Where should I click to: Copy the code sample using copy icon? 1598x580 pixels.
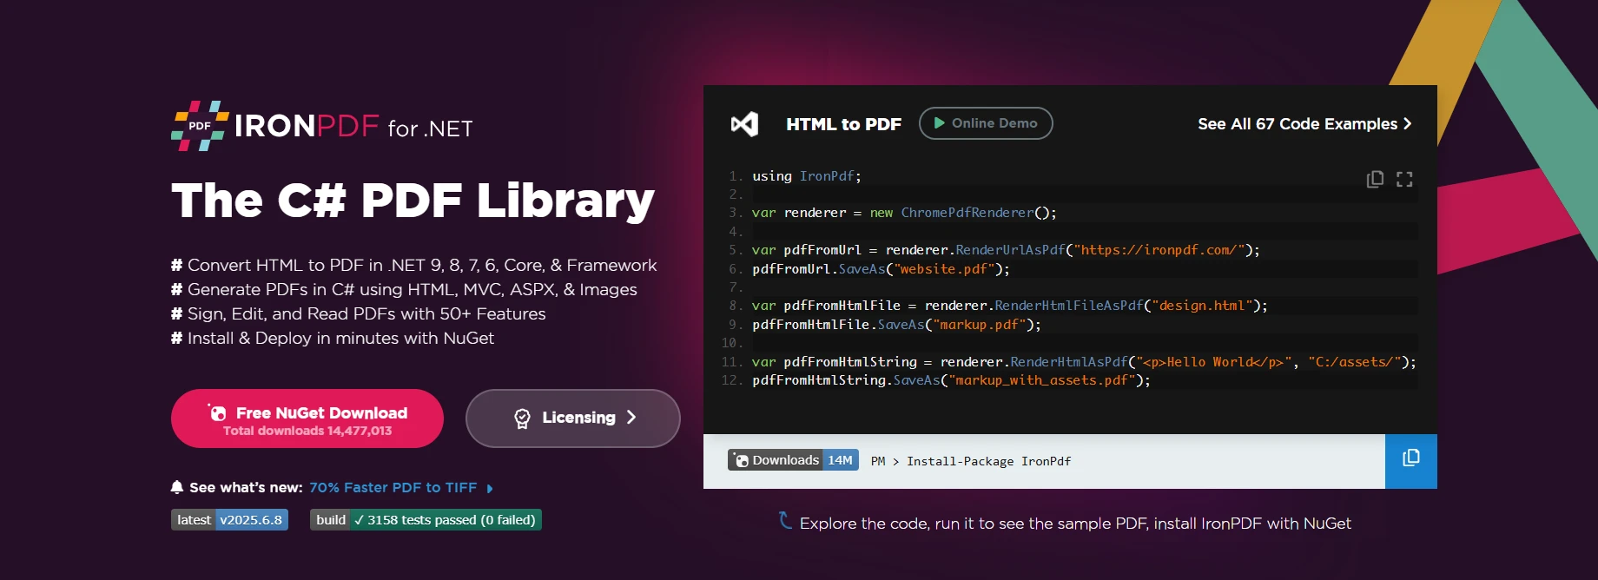point(1375,179)
